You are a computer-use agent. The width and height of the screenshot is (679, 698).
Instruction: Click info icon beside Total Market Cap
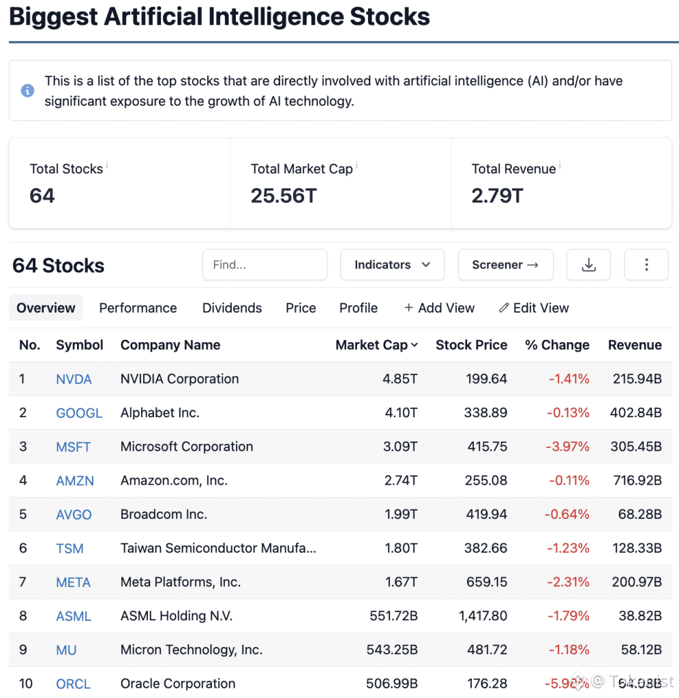pyautogui.click(x=357, y=165)
